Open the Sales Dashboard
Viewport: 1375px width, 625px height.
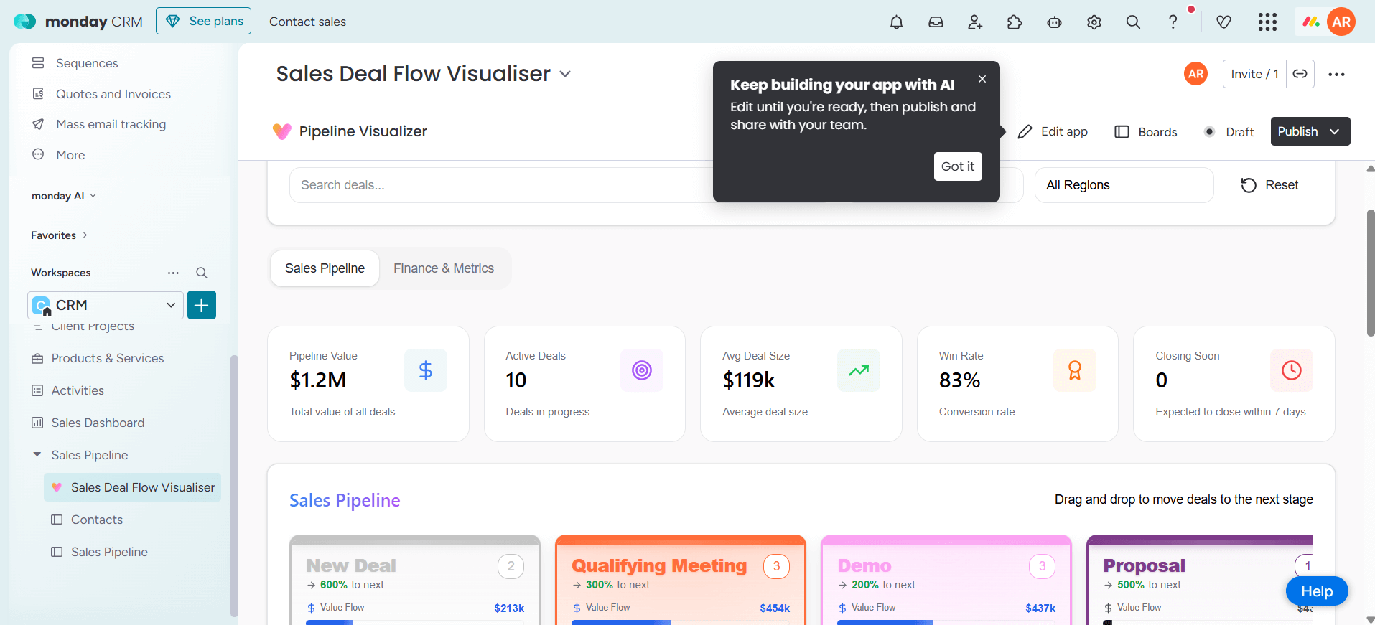(x=98, y=423)
